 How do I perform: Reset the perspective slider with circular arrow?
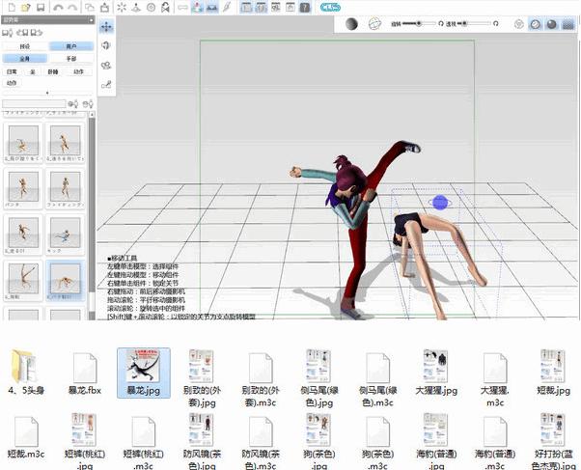tap(496, 24)
